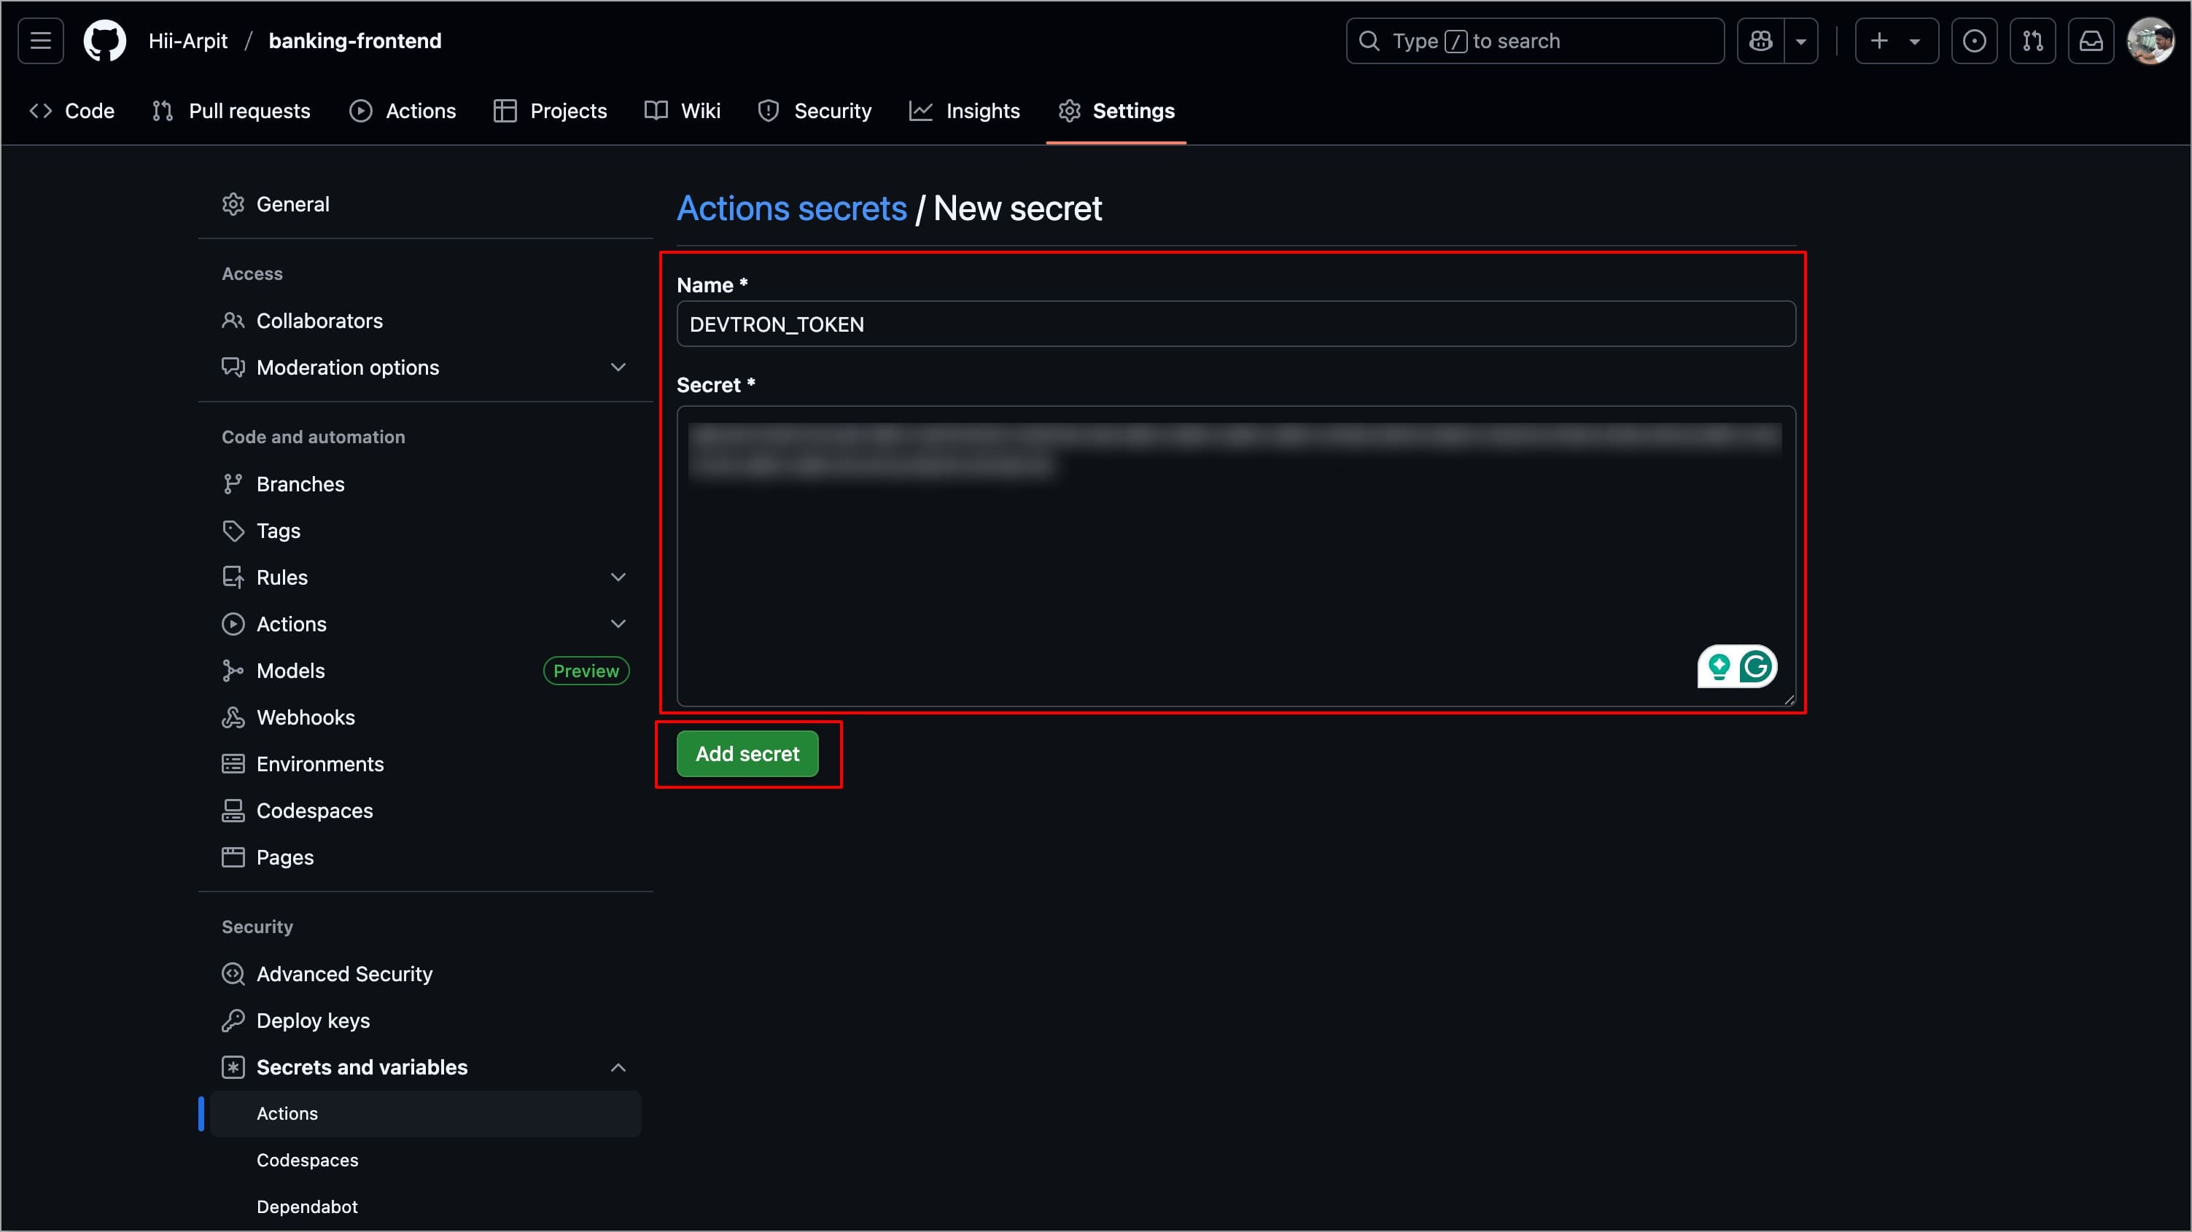2192x1232 pixels.
Task: Click the Grammarly icon in Secret field
Action: click(x=1755, y=666)
